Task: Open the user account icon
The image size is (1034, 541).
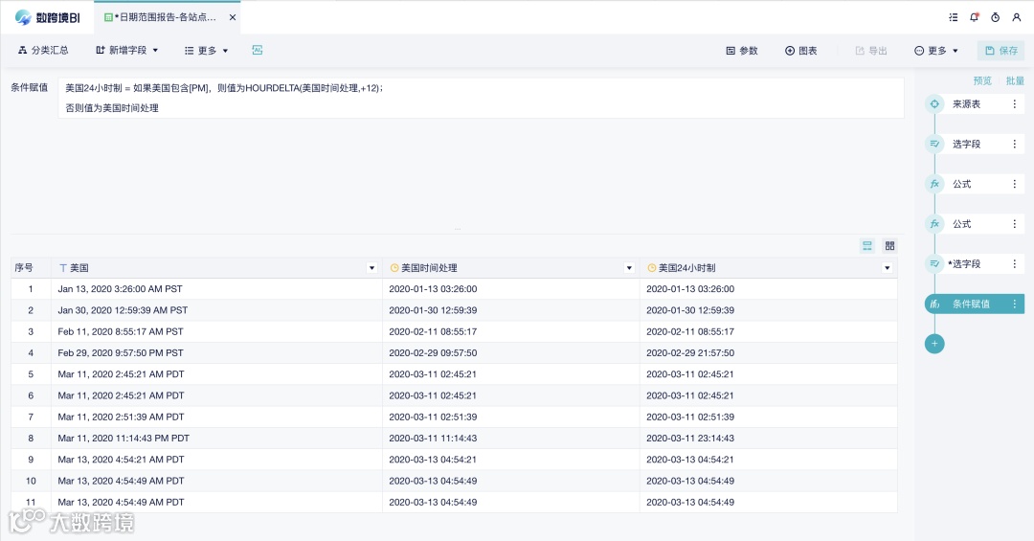Action: (1016, 18)
